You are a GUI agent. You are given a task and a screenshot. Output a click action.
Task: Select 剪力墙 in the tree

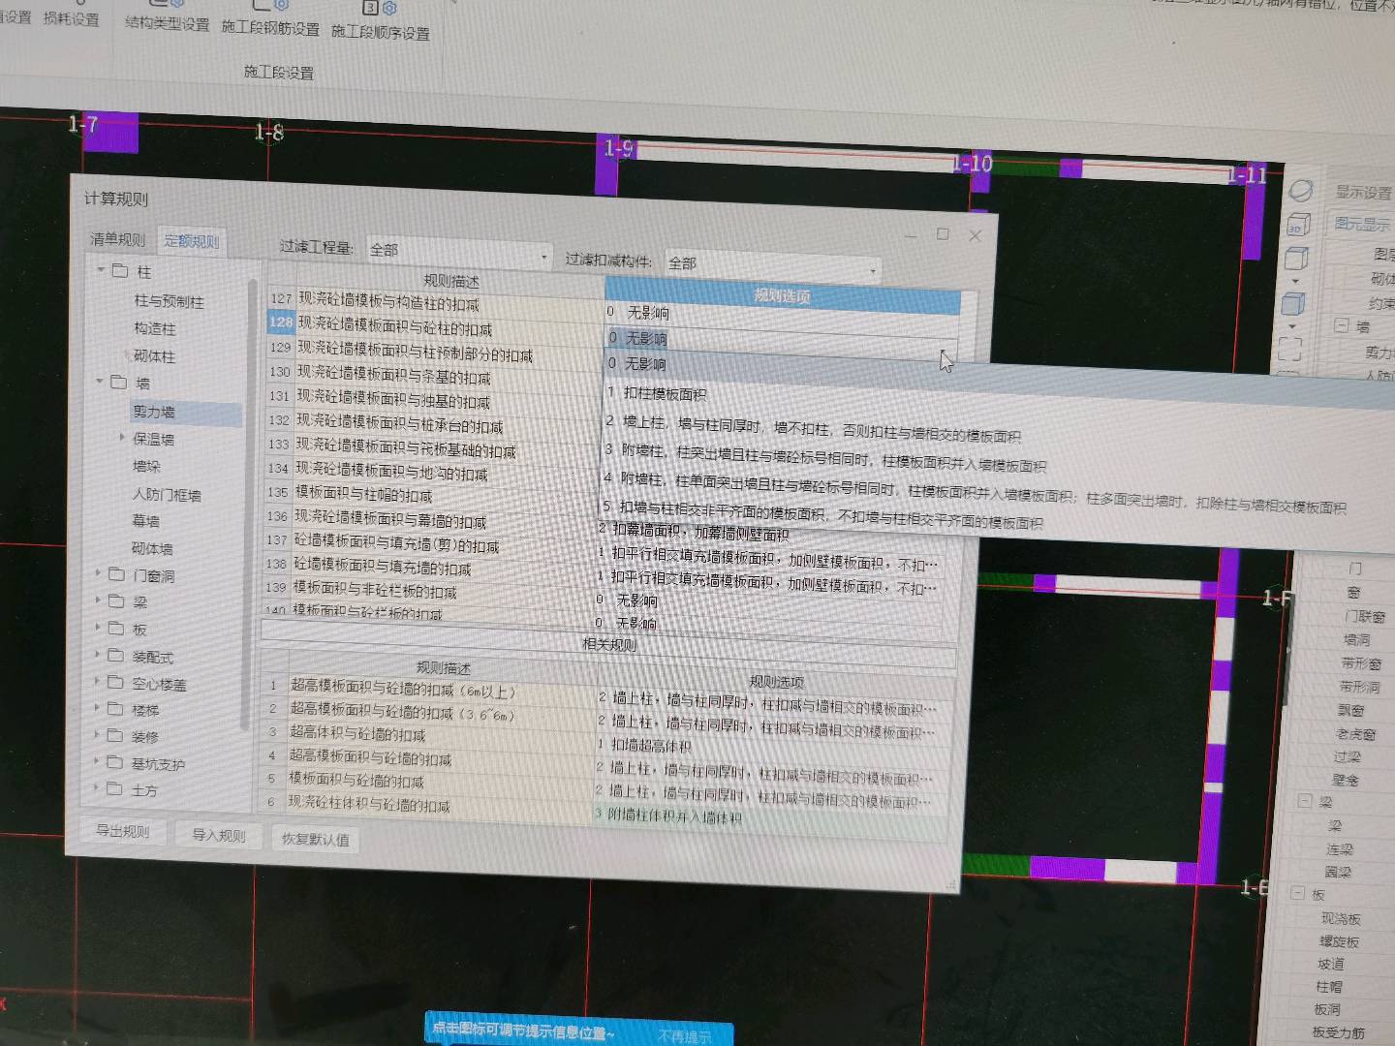154,413
